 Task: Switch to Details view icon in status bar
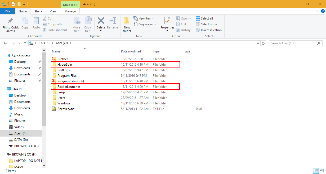tap(316, 171)
